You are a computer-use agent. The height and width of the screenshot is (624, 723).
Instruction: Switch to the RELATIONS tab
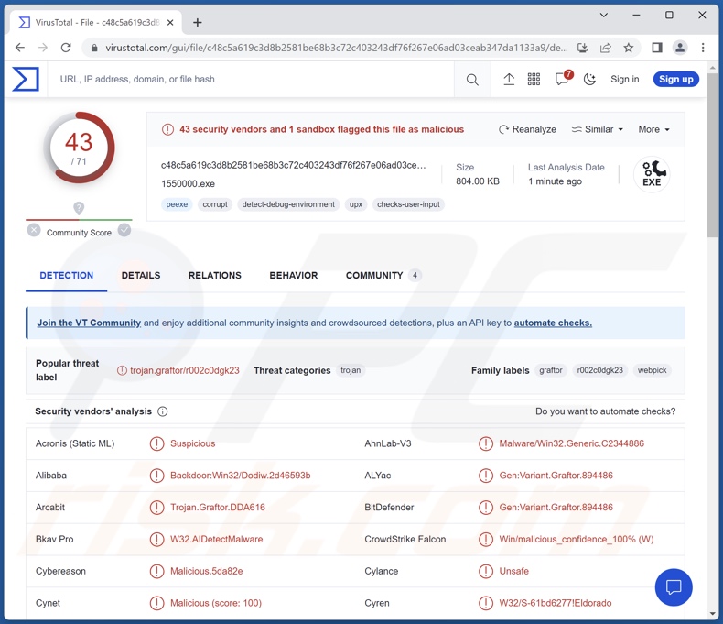tap(214, 276)
